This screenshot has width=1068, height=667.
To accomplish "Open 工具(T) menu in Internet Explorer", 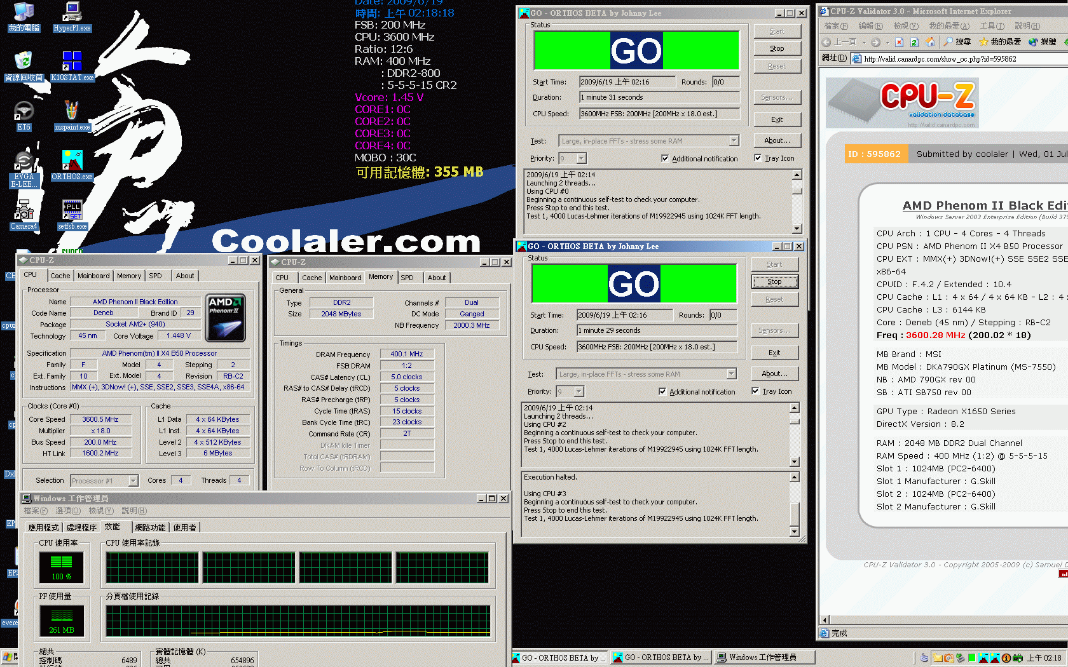I will [992, 26].
